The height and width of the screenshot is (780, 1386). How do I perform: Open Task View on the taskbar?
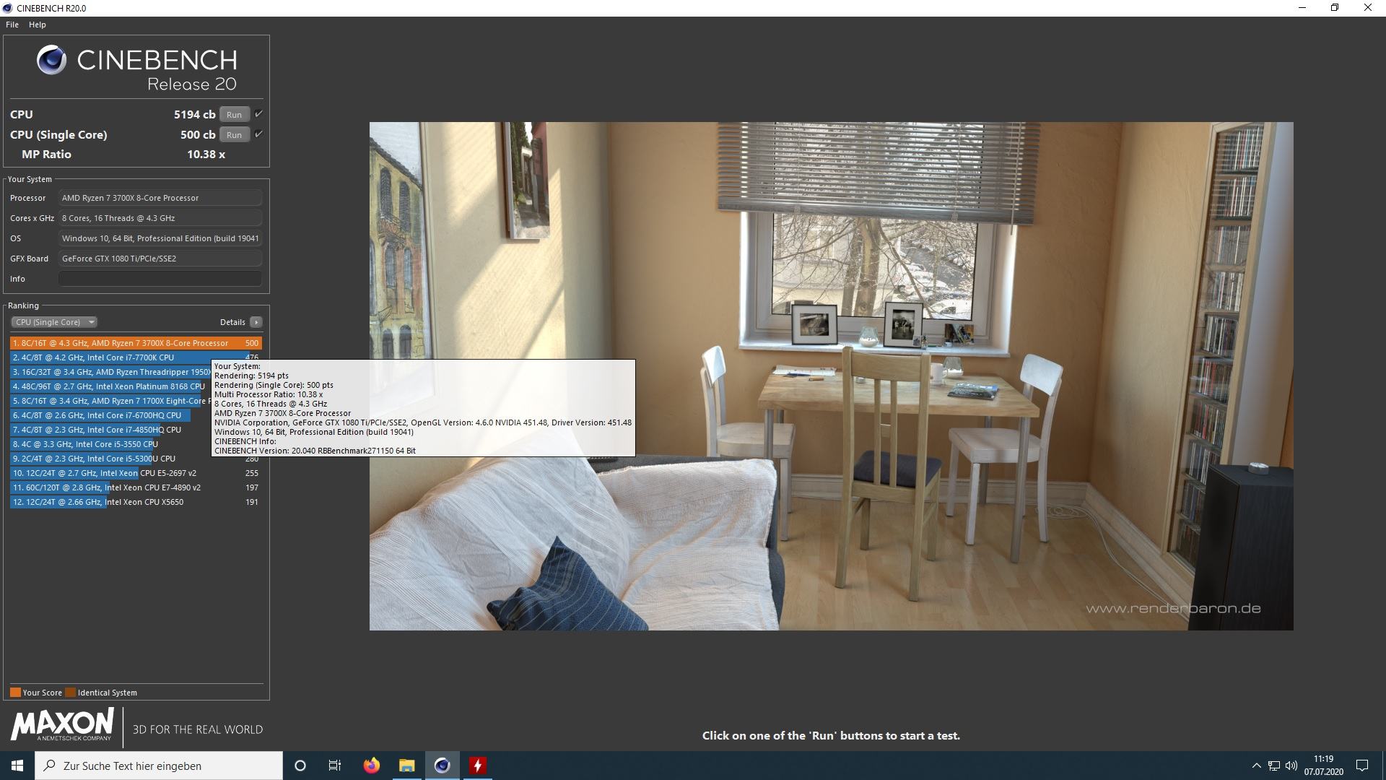[335, 766]
